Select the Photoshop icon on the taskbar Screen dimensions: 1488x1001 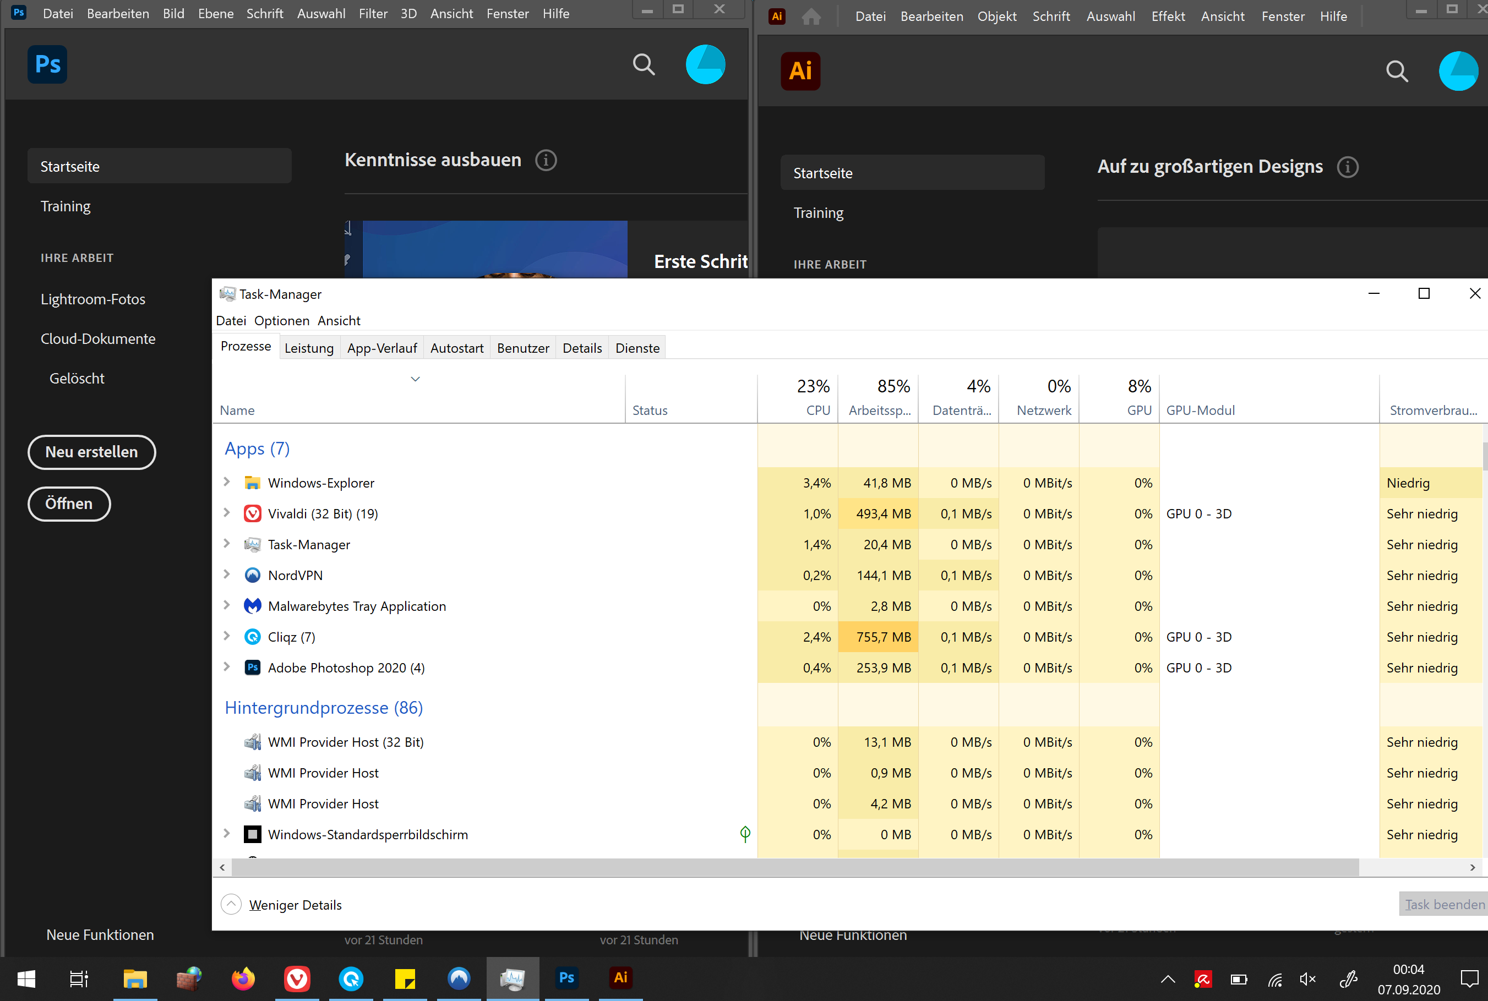click(566, 978)
